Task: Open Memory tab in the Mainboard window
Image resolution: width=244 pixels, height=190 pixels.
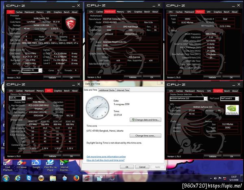Action: pyautogui.click(x=120, y=12)
